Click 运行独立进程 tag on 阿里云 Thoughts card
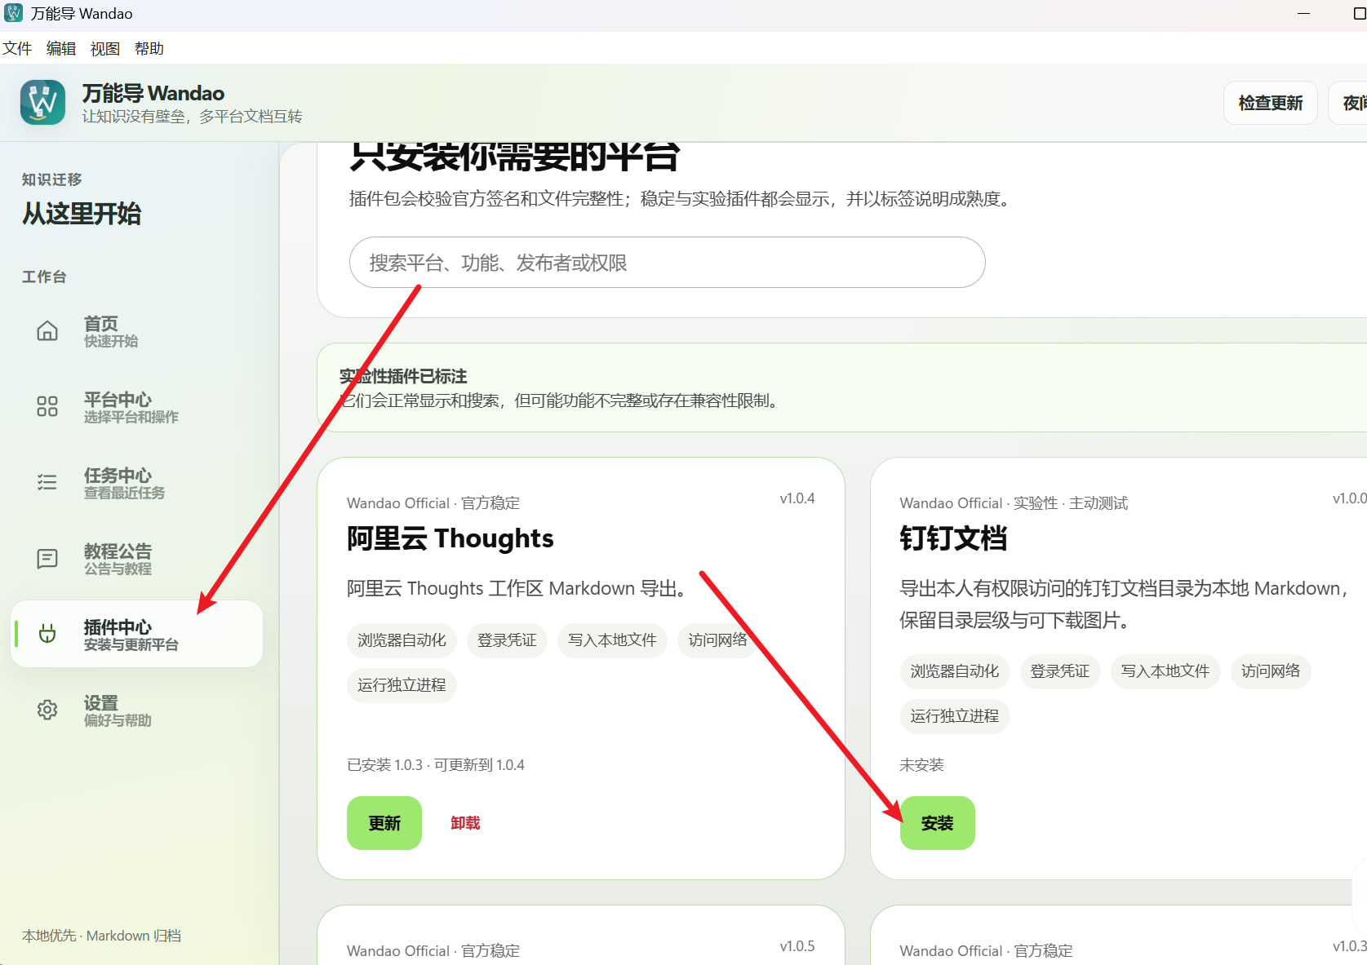The width and height of the screenshot is (1367, 965). click(402, 685)
